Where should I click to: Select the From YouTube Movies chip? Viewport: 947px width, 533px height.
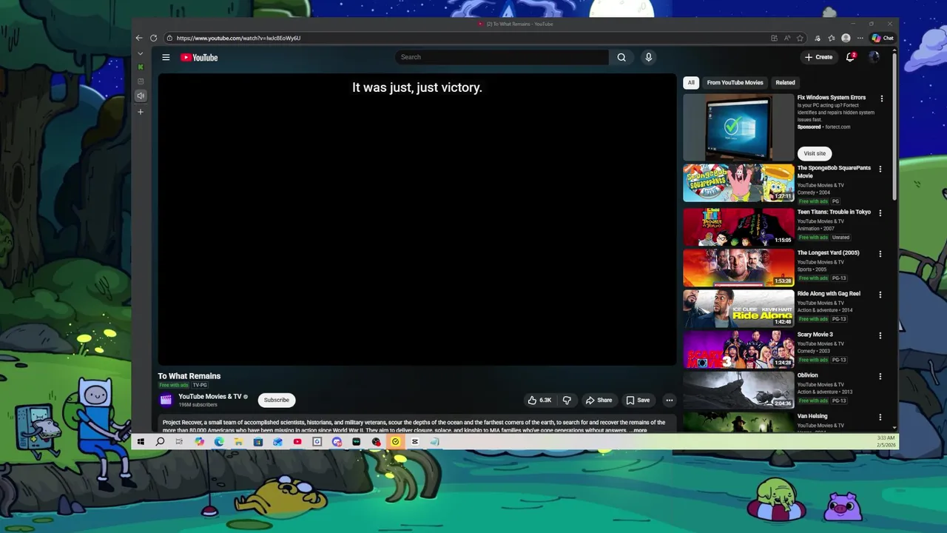pos(735,83)
